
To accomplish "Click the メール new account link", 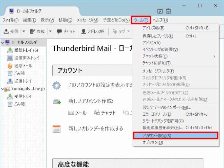I will [77, 113].
